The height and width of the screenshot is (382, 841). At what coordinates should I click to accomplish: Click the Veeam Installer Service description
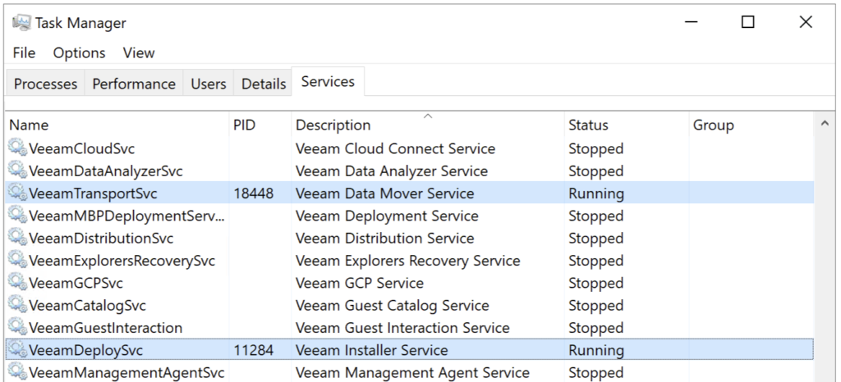click(372, 350)
